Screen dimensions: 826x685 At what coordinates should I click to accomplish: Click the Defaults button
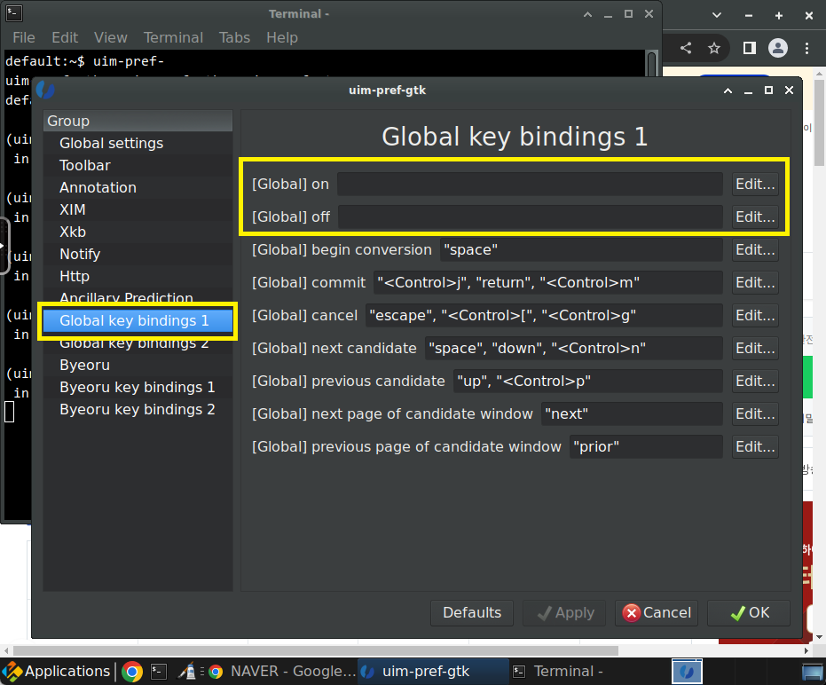[472, 613]
